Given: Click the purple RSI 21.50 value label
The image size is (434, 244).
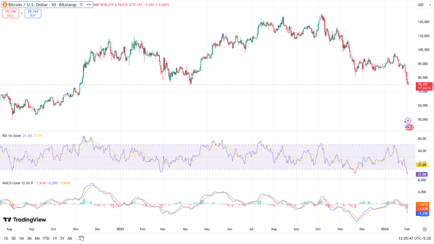Looking at the screenshot, I should point(422,174).
